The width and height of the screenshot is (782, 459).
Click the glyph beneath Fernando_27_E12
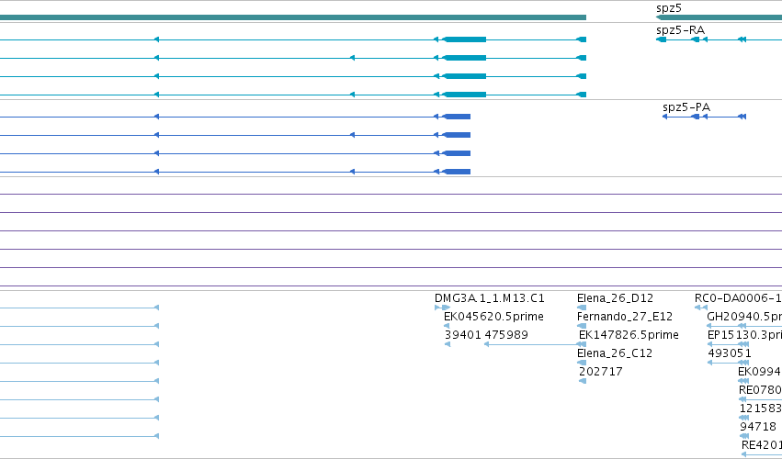(x=582, y=326)
